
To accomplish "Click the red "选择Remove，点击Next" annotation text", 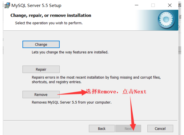I will click(116, 92).
